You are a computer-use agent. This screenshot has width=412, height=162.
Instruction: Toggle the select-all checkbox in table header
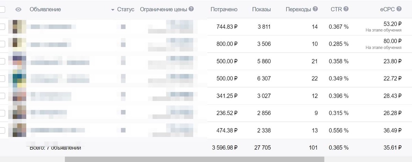click(x=2, y=10)
